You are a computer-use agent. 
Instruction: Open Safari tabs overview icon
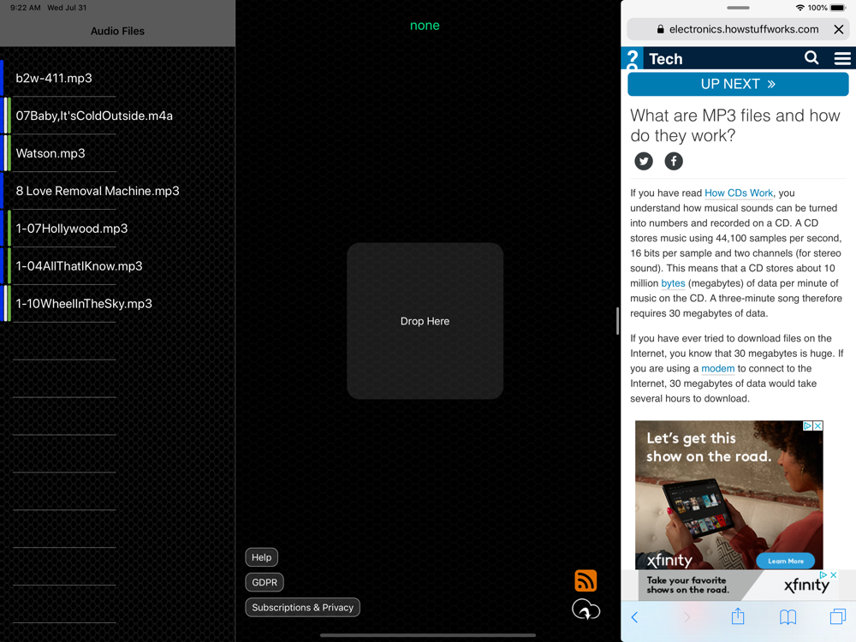(x=837, y=616)
